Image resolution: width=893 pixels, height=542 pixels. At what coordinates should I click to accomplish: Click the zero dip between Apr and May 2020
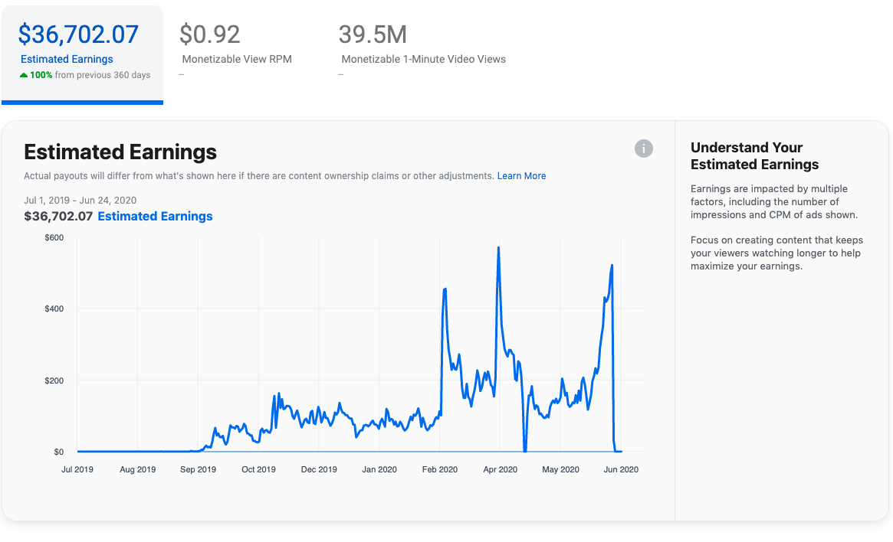(525, 450)
